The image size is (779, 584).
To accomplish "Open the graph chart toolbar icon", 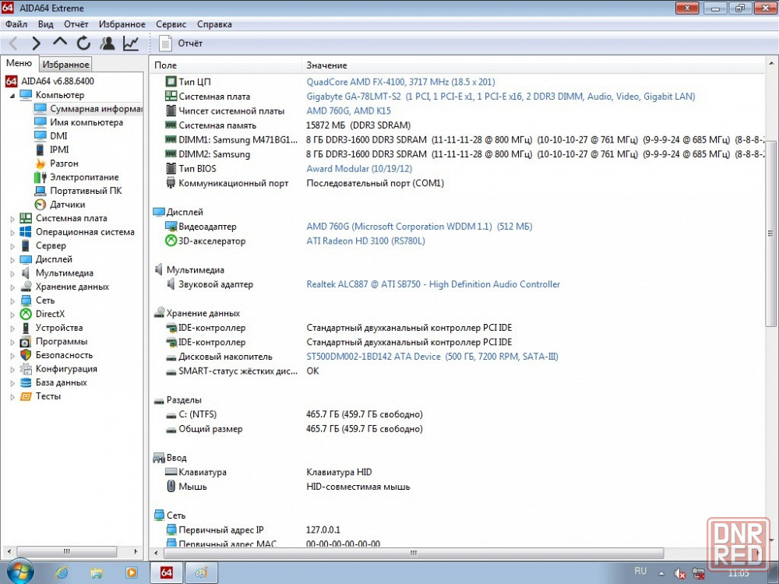I will (x=131, y=43).
